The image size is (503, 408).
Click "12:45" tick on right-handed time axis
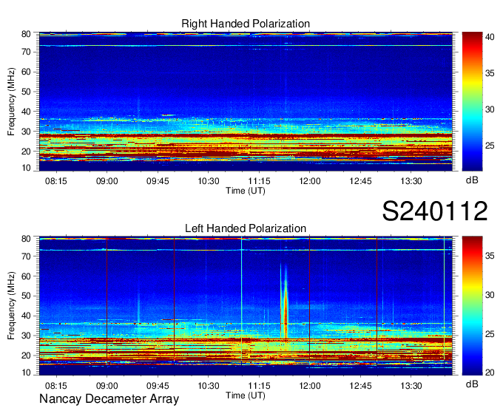(360, 181)
